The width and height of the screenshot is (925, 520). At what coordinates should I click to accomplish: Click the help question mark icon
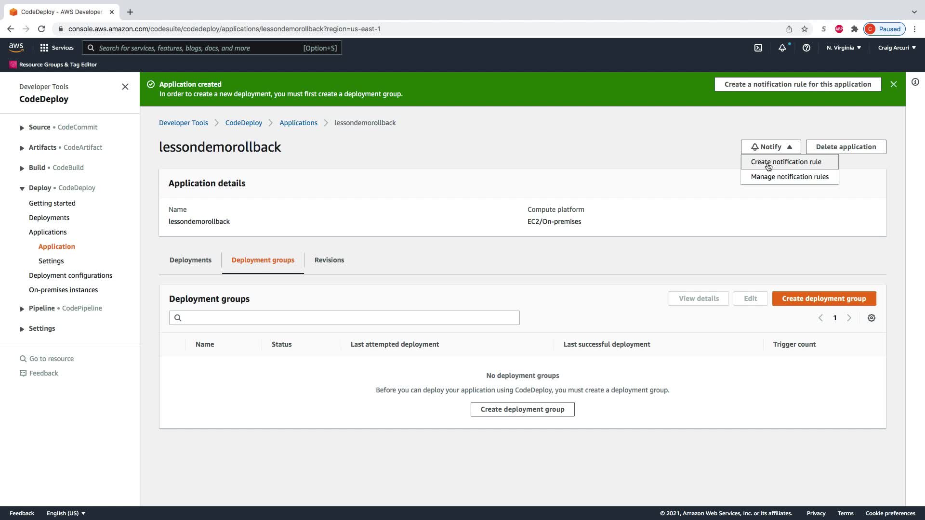[806, 48]
